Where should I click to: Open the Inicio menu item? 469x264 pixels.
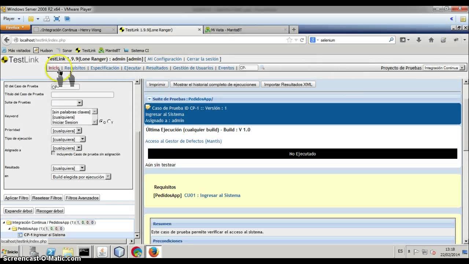point(54,68)
